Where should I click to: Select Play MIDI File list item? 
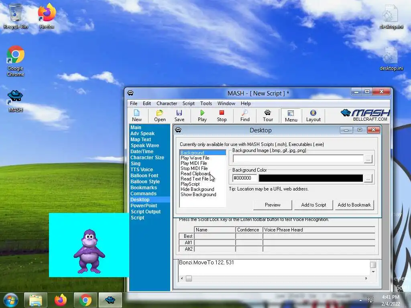[x=194, y=164]
